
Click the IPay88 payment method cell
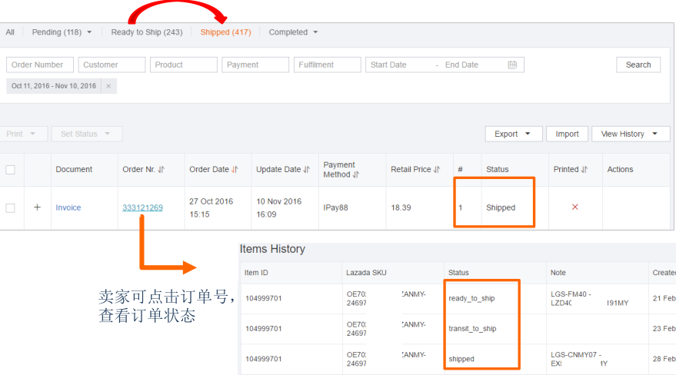[335, 207]
